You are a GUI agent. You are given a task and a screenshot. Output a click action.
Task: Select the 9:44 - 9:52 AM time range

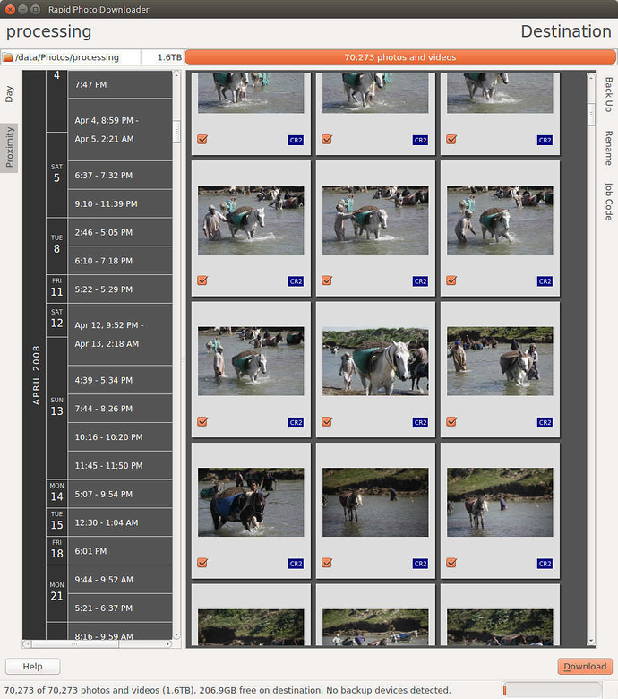tap(120, 580)
